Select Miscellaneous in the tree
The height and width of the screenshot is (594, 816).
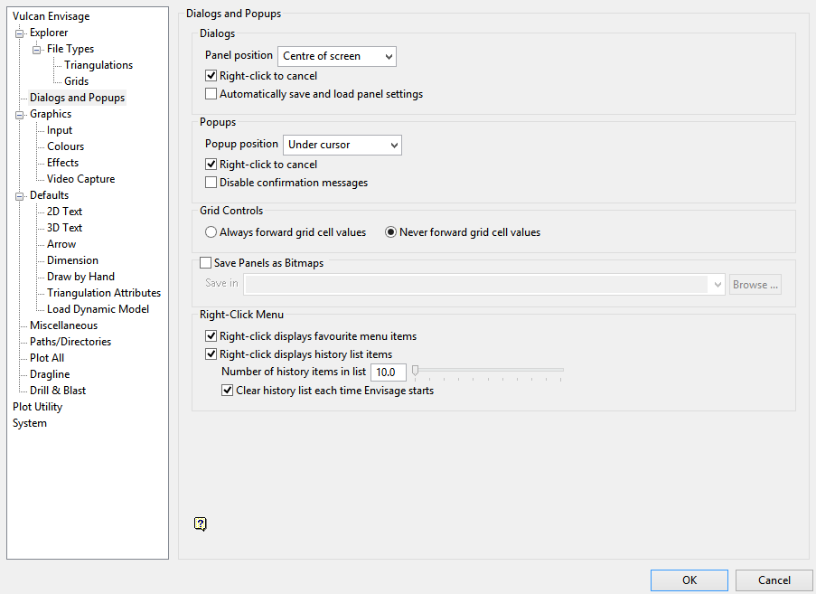63,325
